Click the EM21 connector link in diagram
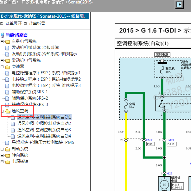The image size is (191, 191). point(170,140)
